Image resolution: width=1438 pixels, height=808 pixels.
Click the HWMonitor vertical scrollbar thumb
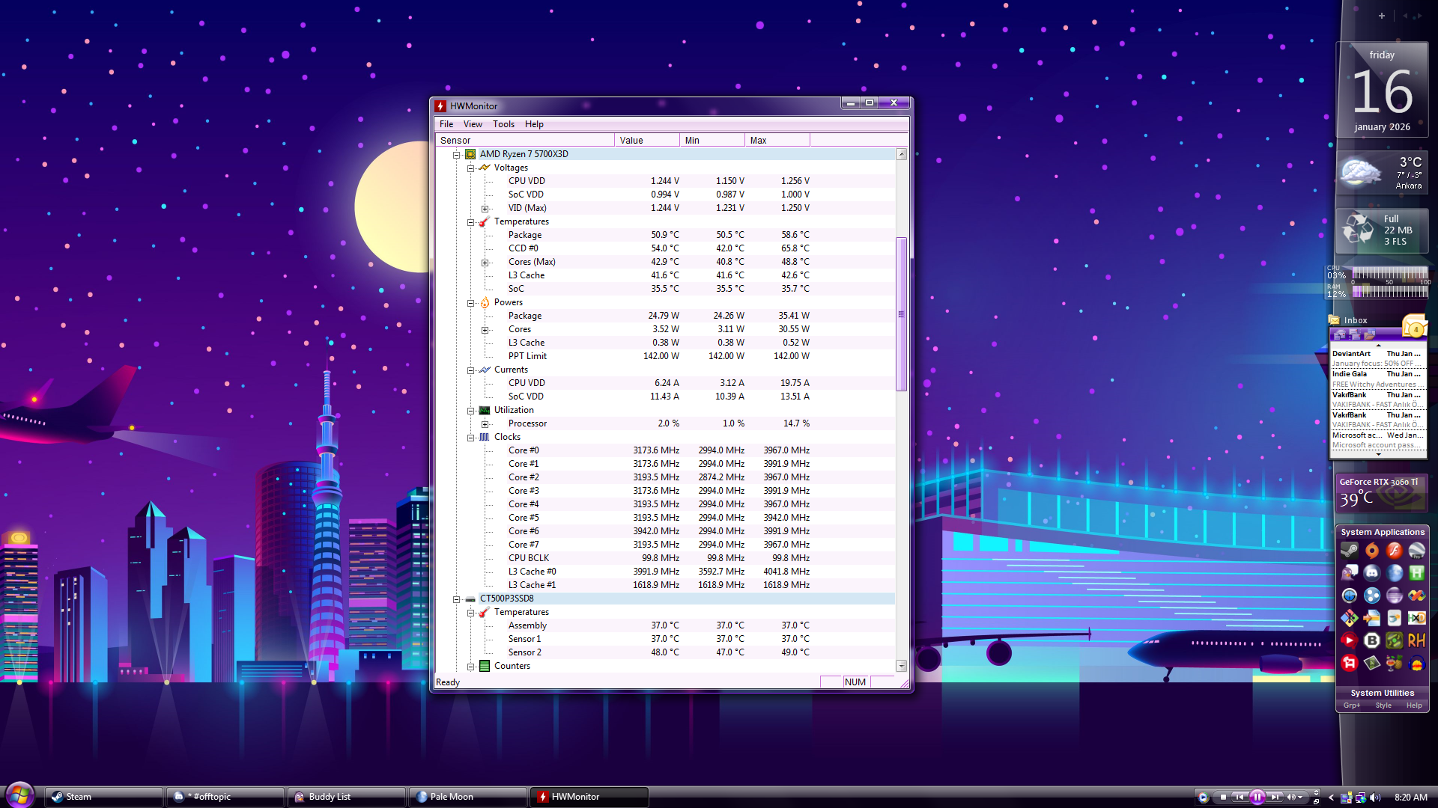pos(901,314)
